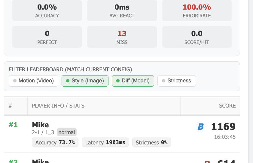The image size is (253, 163).
Task: Click the # rank column header
Action: pyautogui.click(x=11, y=106)
